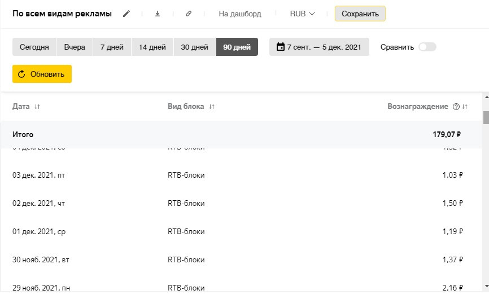This screenshot has height=299, width=489.
Task: Sort by Вознаграждение column arrows
Action: click(465, 107)
